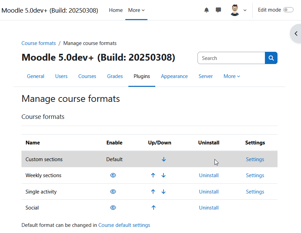Hide Weekly sections using eye icon

(113, 175)
